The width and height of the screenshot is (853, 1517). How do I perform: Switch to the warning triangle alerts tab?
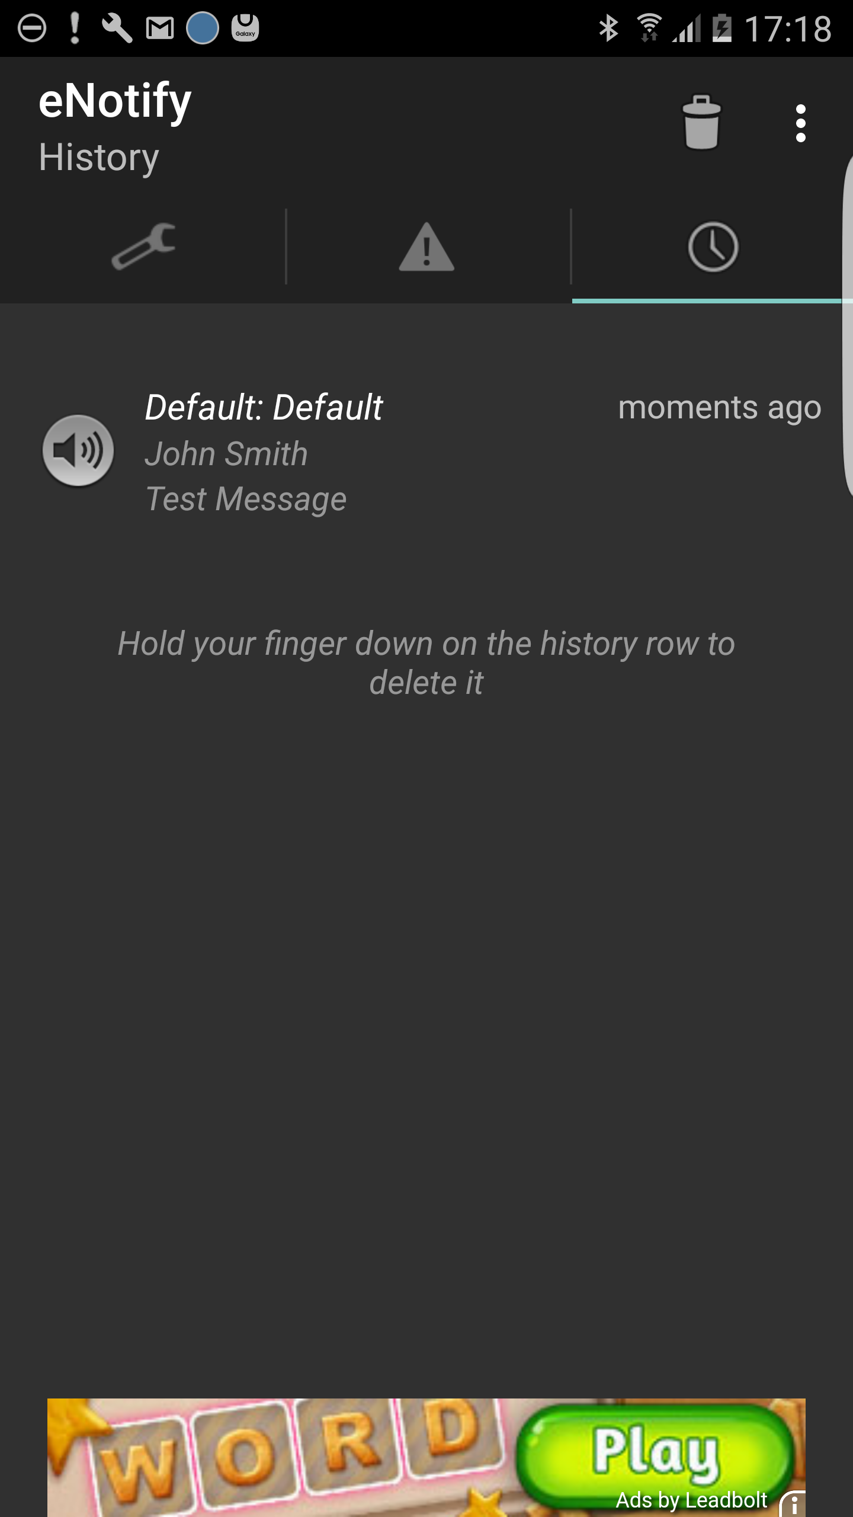coord(426,247)
